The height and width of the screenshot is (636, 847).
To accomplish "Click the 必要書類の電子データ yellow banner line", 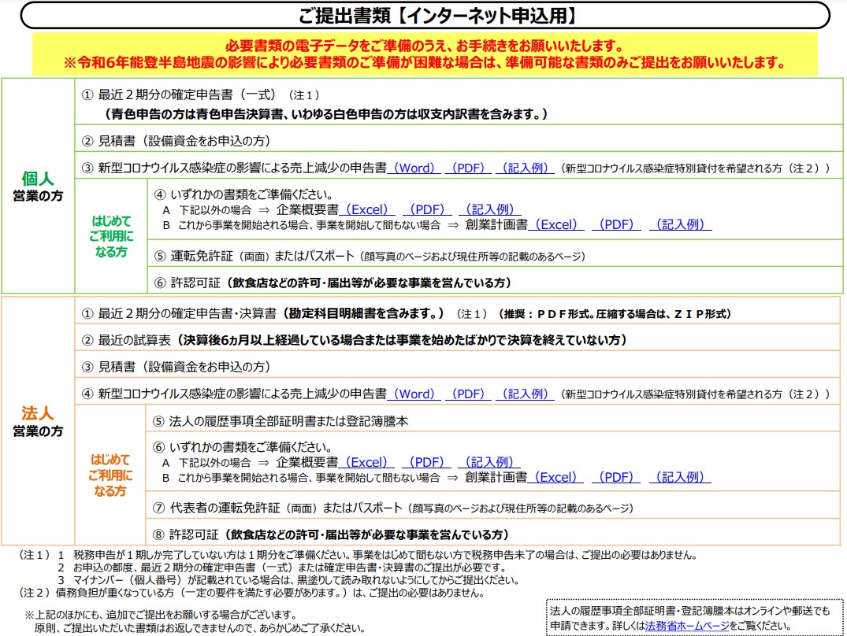I will pos(425,46).
